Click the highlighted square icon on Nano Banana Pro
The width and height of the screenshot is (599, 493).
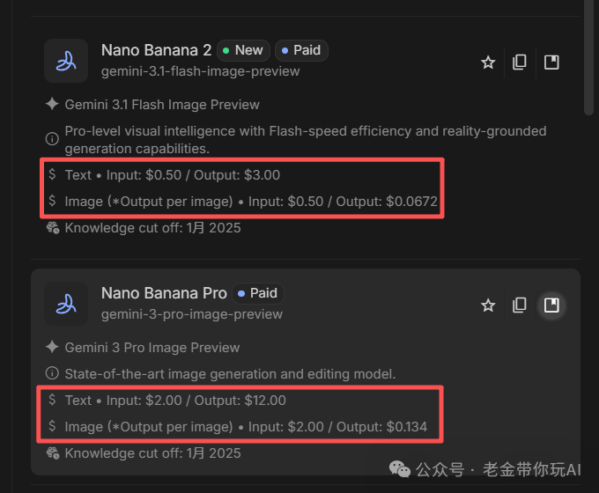pyautogui.click(x=551, y=305)
